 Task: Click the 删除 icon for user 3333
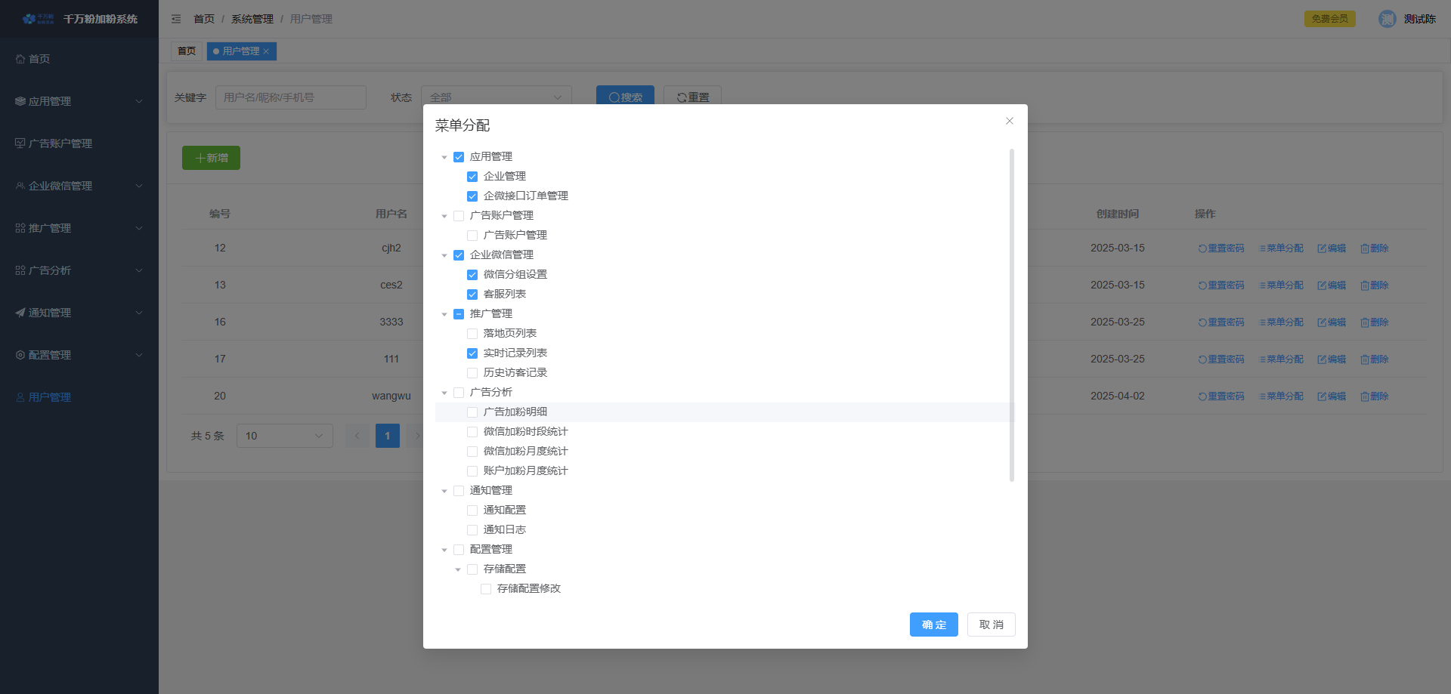click(1365, 322)
